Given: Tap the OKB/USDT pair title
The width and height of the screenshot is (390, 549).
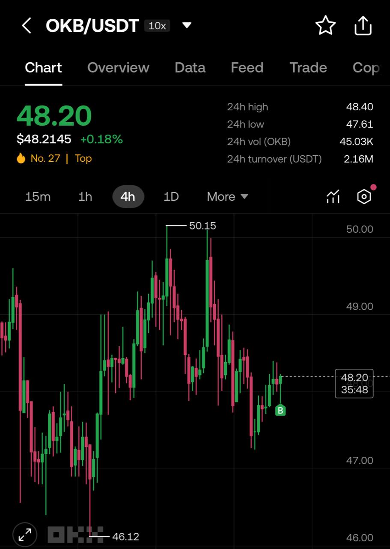Looking at the screenshot, I should point(92,26).
